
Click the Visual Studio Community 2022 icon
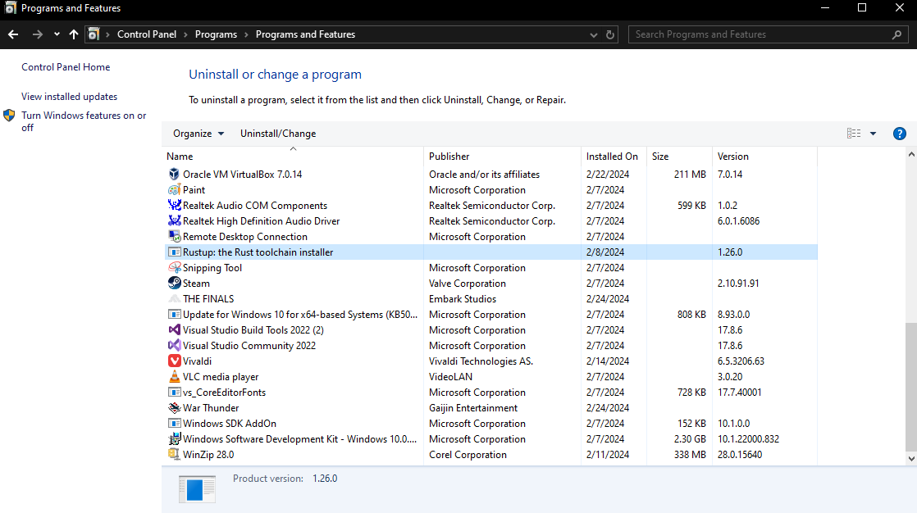(x=174, y=345)
